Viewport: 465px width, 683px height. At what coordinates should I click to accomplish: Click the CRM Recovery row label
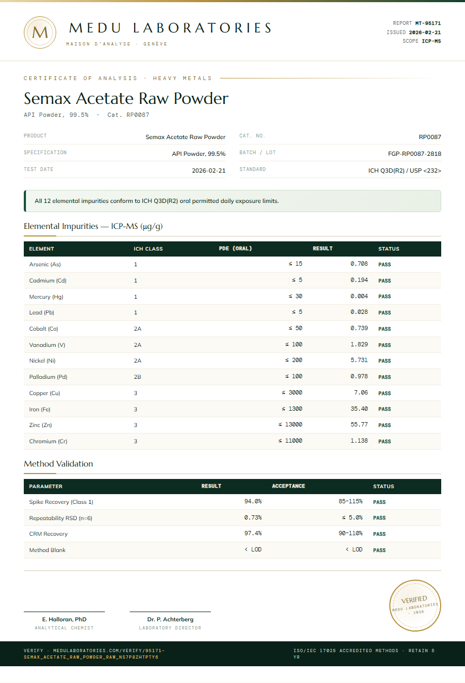tap(48, 534)
